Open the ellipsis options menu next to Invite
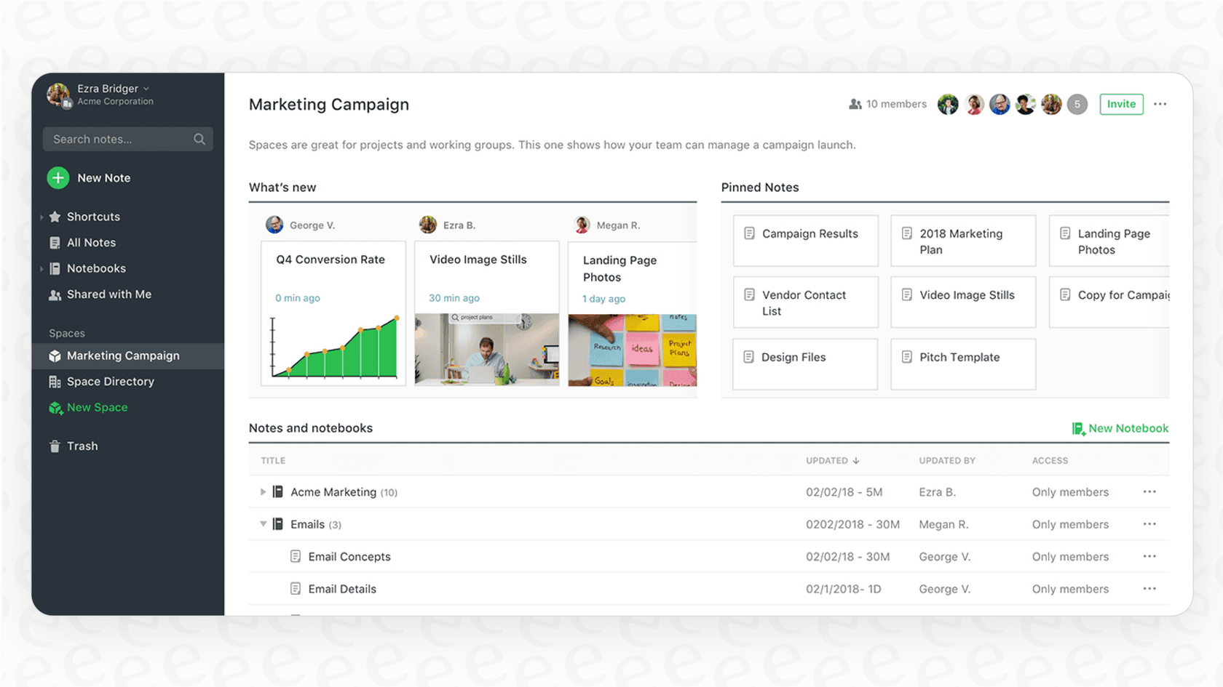The image size is (1223, 687). click(x=1160, y=104)
